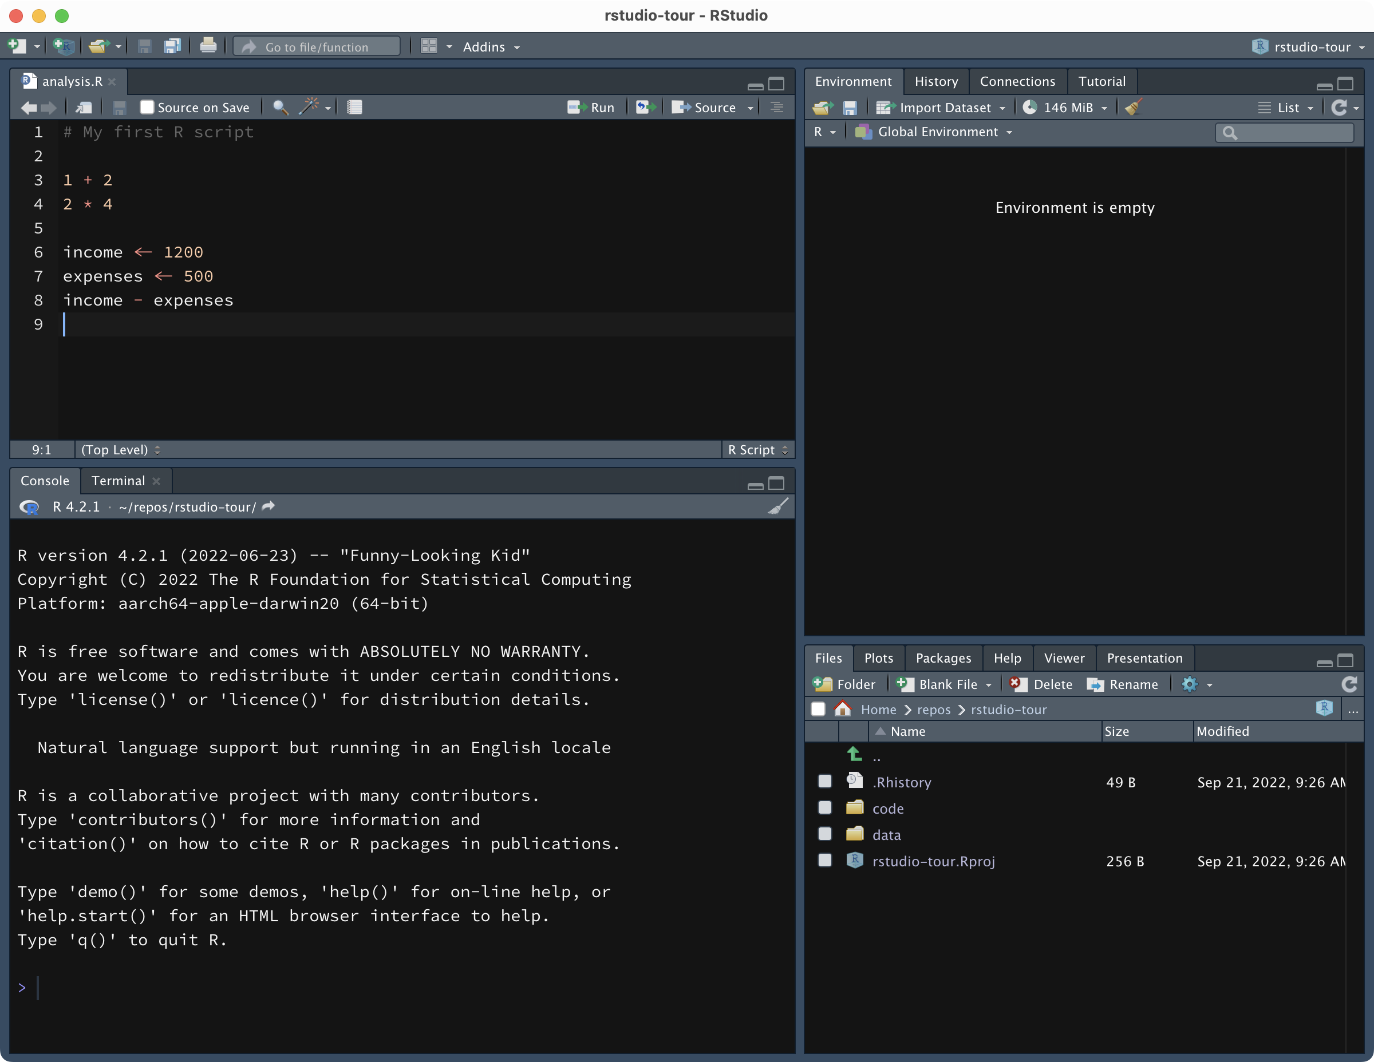Open the (Top Level) scope selector

point(121,450)
